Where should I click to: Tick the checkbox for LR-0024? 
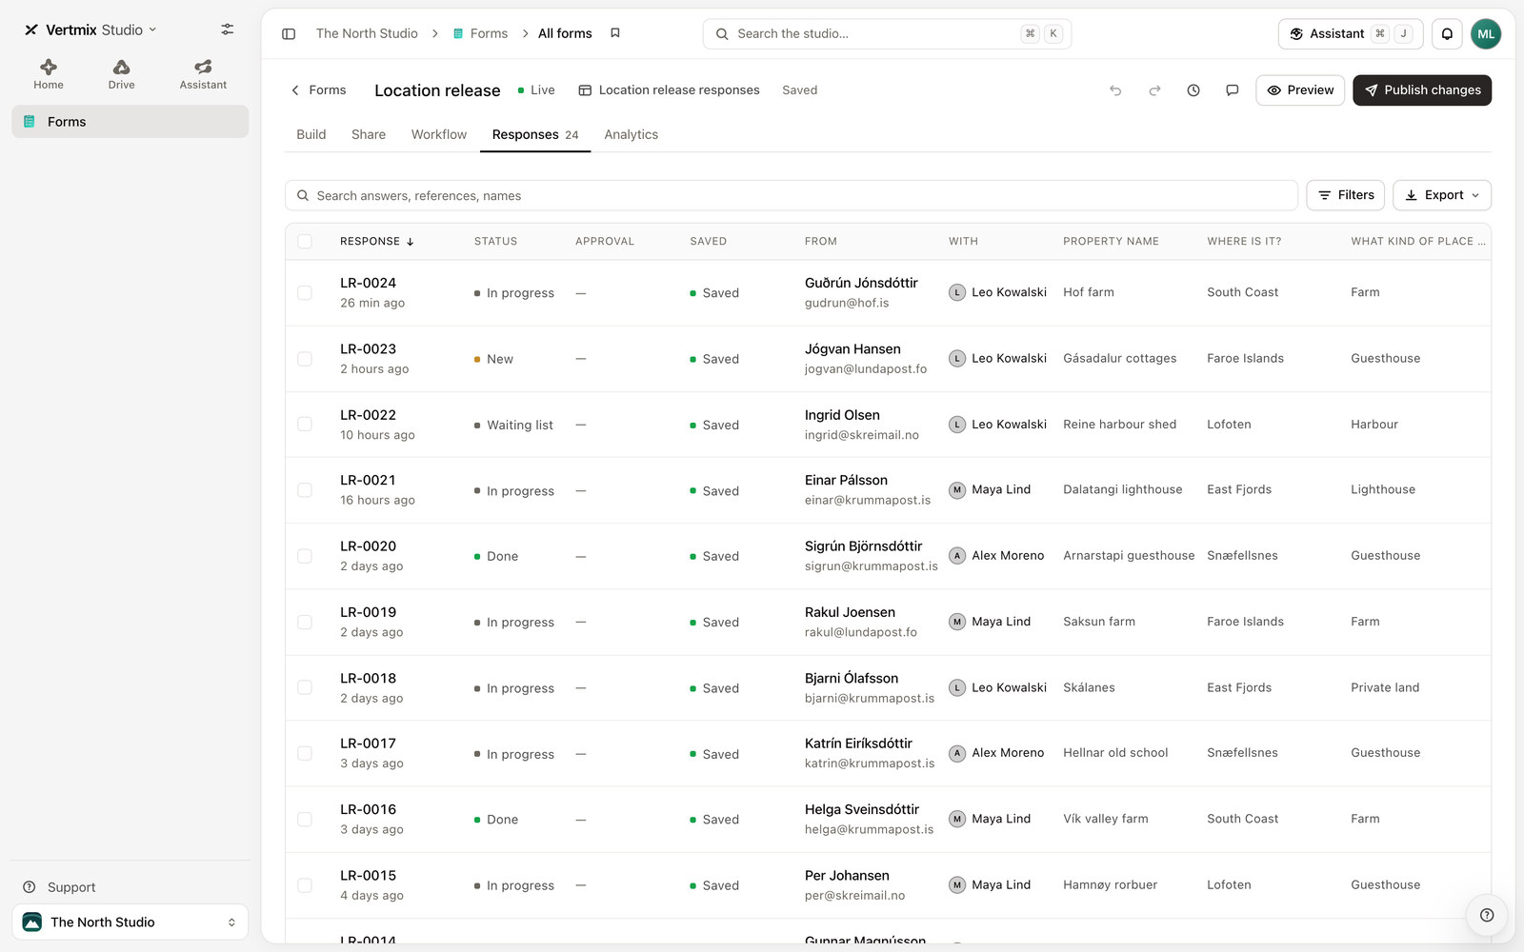[x=305, y=293]
